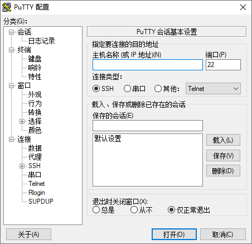Select SSH connection type radio button
This screenshot has width=252, height=244.
(x=96, y=89)
